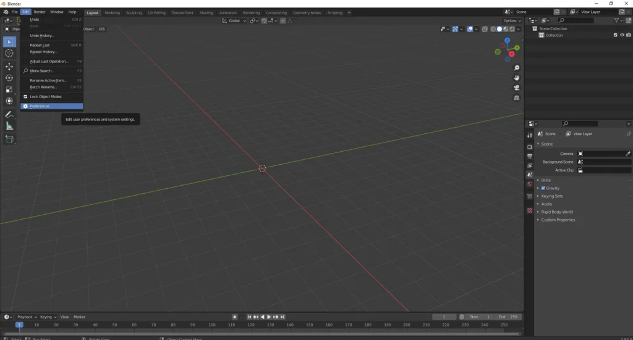Expand the Rigid Body World panel
Viewport: 633px width, 340px height.
[557, 212]
